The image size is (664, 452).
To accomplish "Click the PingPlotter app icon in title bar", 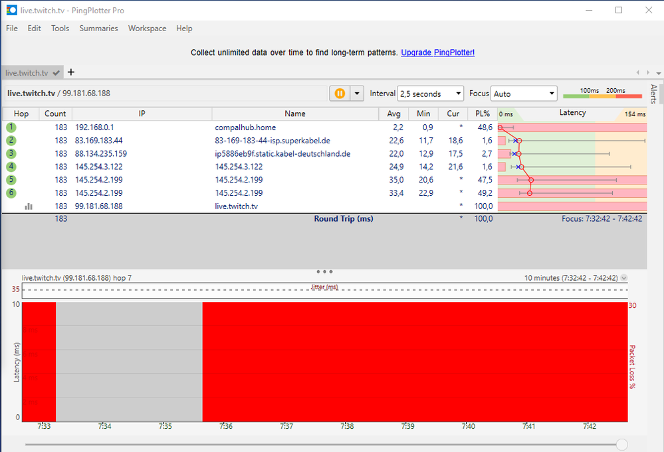I will point(11,10).
